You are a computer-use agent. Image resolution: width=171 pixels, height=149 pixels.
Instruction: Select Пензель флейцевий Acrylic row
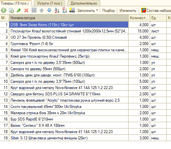[69, 100]
